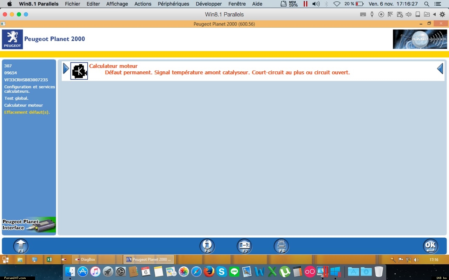449x280 pixels.
Task: Open the Développer menu
Action: pos(209,4)
